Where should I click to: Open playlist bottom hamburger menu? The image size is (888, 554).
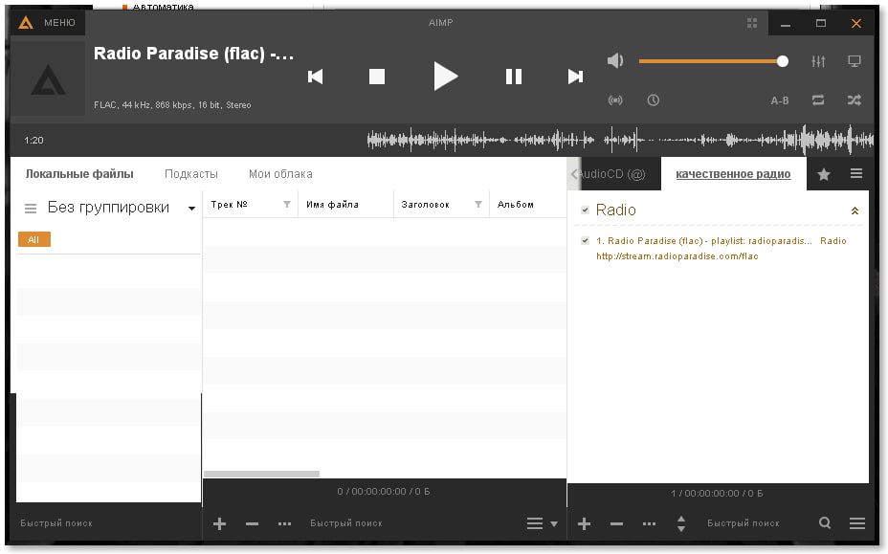(x=856, y=523)
